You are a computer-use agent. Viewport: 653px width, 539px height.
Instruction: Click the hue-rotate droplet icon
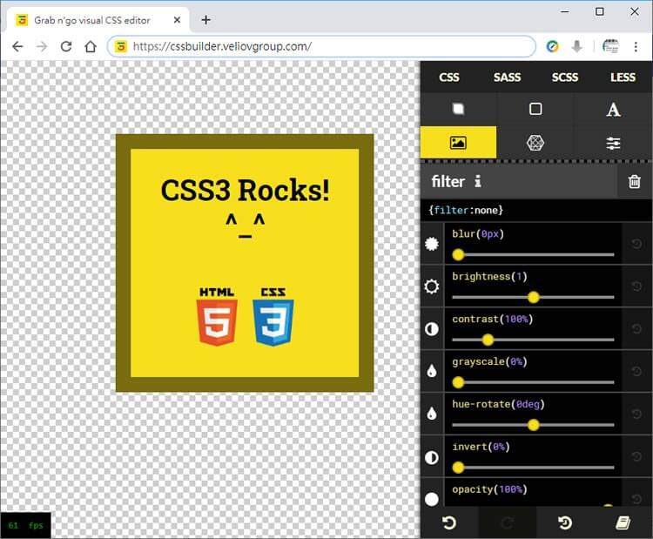coord(432,414)
